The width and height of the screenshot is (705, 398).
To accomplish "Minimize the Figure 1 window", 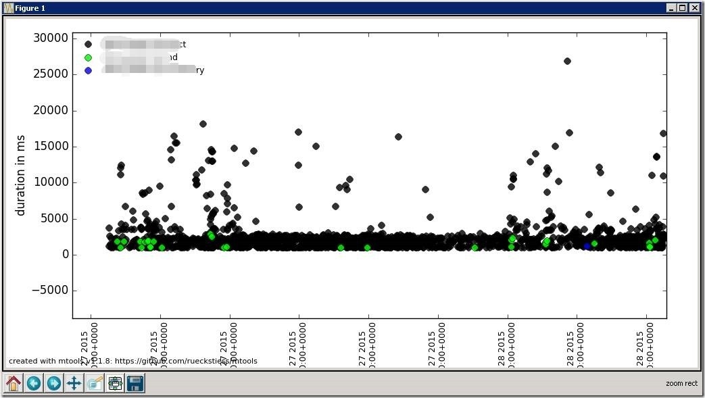I will tap(672, 7).
